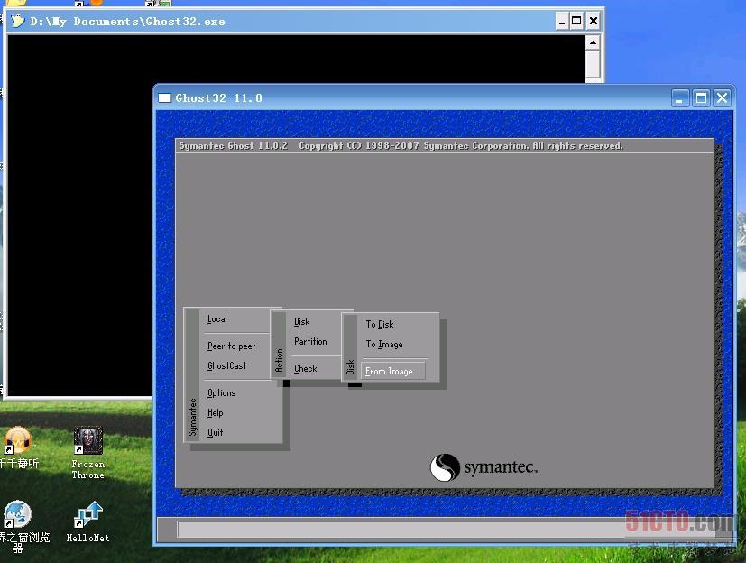Maximize the Ghost32 11.0 window
Image resolution: width=746 pixels, height=563 pixels.
[x=701, y=98]
